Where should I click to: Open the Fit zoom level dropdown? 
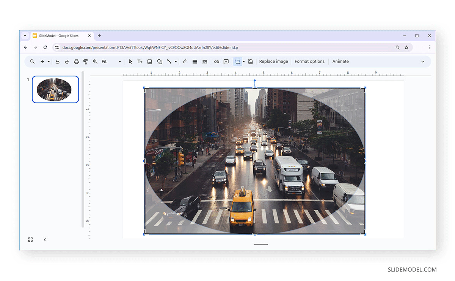click(111, 62)
